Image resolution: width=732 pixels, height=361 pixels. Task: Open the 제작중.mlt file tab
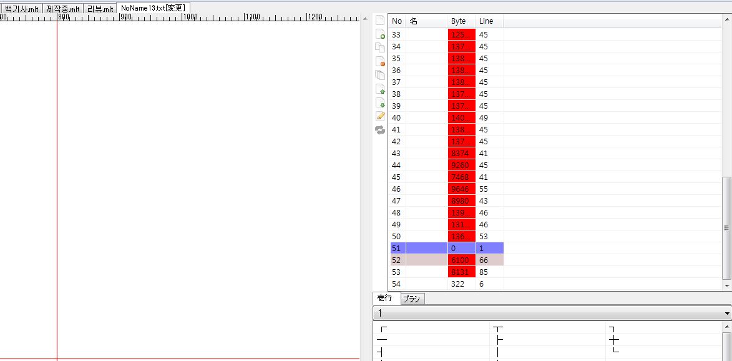click(63, 9)
